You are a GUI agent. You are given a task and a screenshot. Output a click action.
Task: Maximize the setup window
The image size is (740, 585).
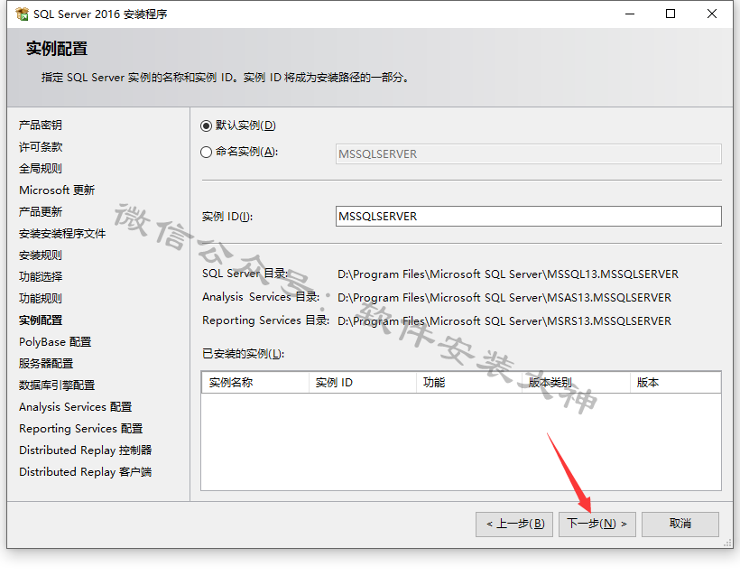[671, 14]
